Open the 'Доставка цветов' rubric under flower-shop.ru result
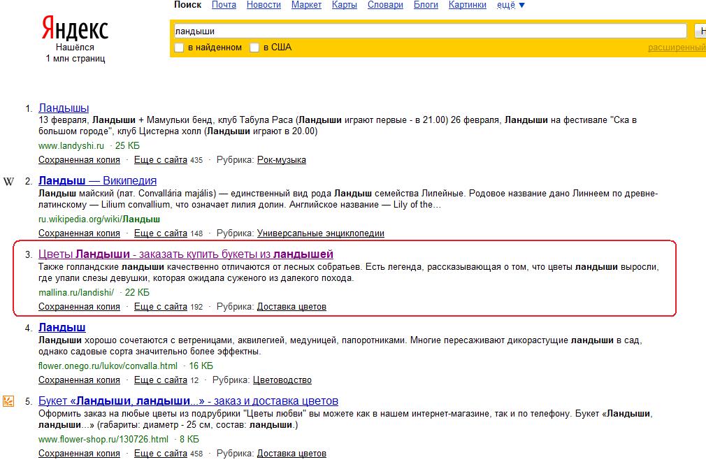706x469 pixels. click(x=291, y=453)
